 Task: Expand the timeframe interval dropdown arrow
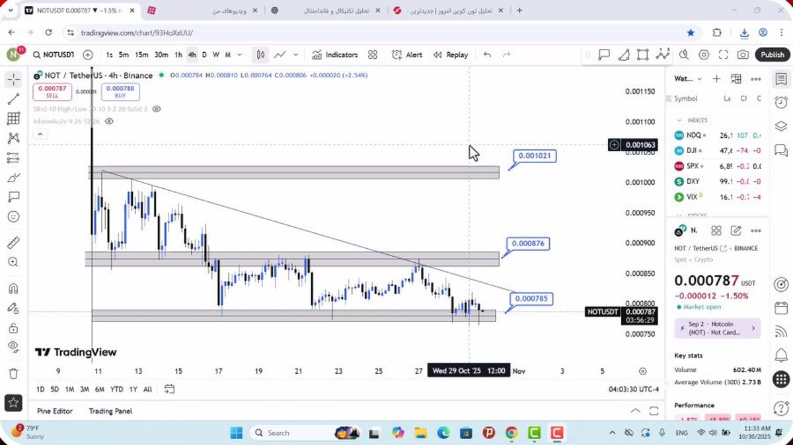[239, 55]
